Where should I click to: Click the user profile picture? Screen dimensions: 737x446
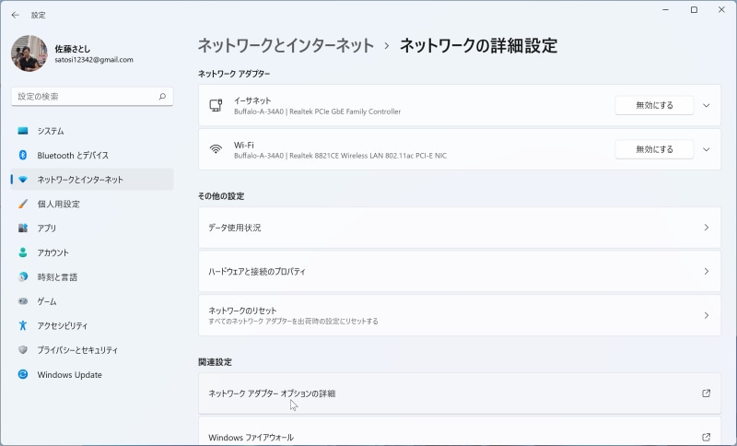pyautogui.click(x=29, y=53)
